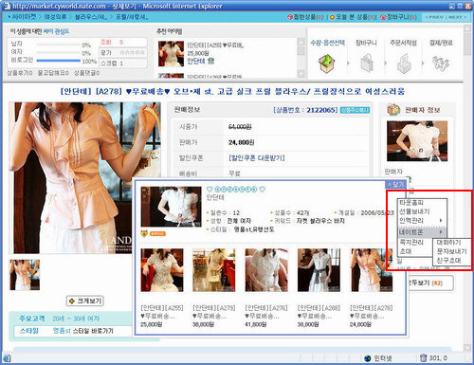The image size is (474, 365).
Task: Open 상품댓글 0 link
Action: point(87,73)
